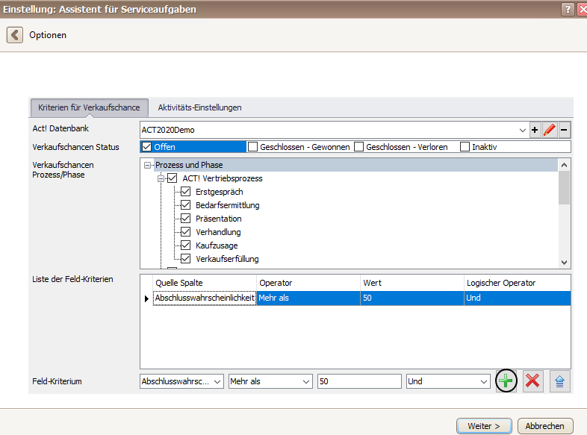Image resolution: width=587 pixels, height=435 pixels.
Task: Add a new database with plus icon
Action: pyautogui.click(x=535, y=130)
